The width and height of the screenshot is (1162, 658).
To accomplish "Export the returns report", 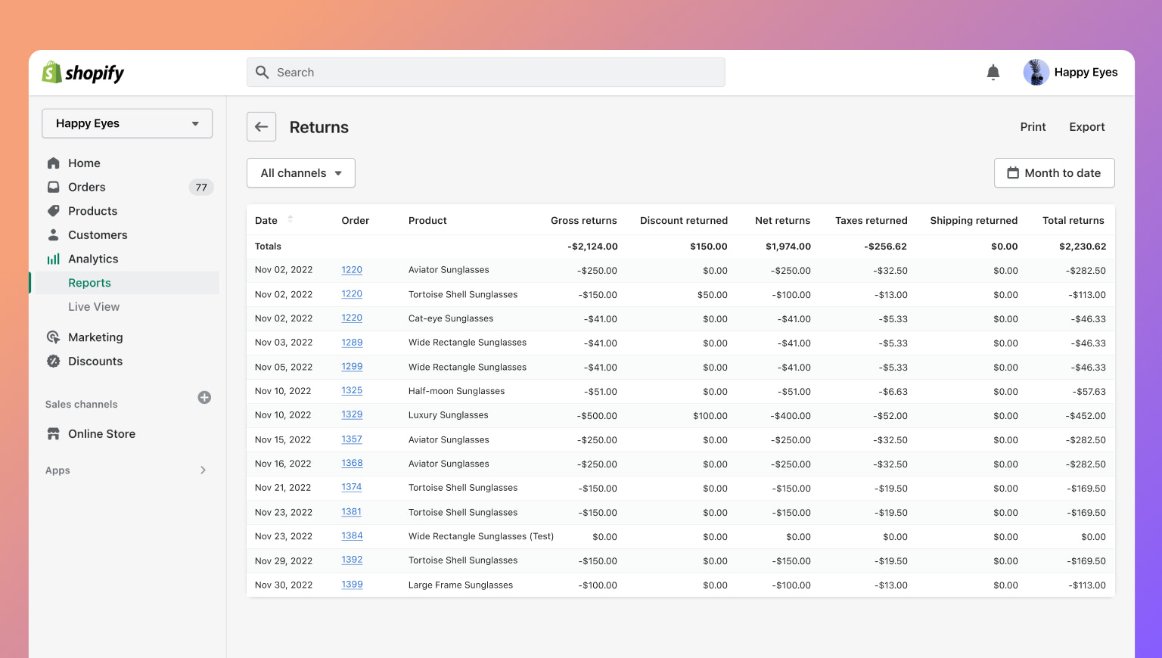I will (x=1086, y=126).
